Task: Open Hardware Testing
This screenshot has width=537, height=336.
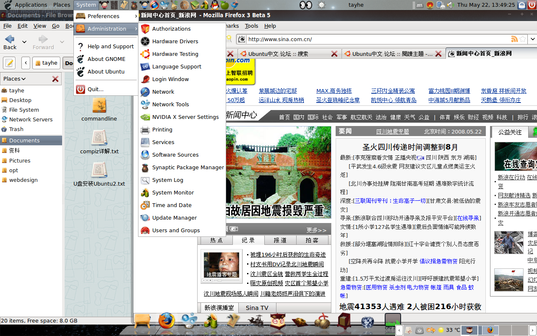Action: click(x=182, y=54)
